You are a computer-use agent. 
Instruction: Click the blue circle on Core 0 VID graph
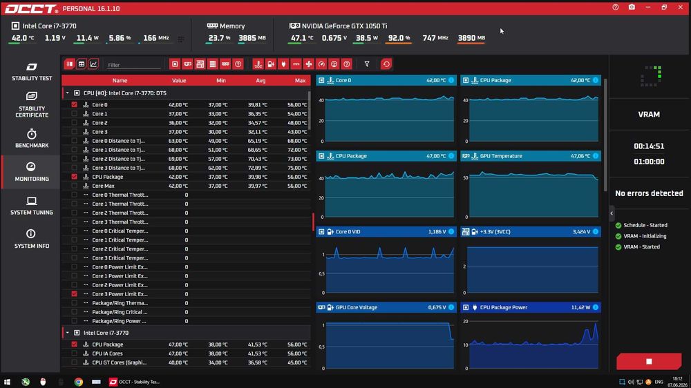(x=451, y=232)
